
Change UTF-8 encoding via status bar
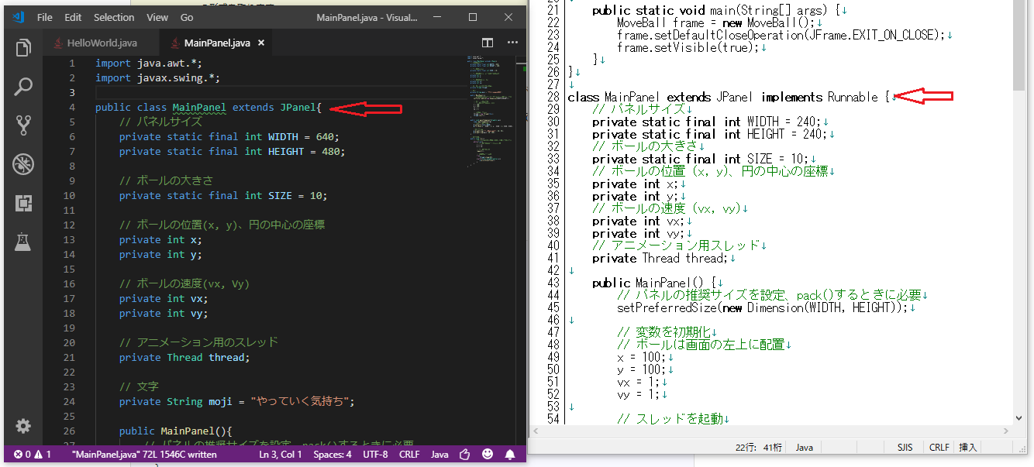click(375, 455)
